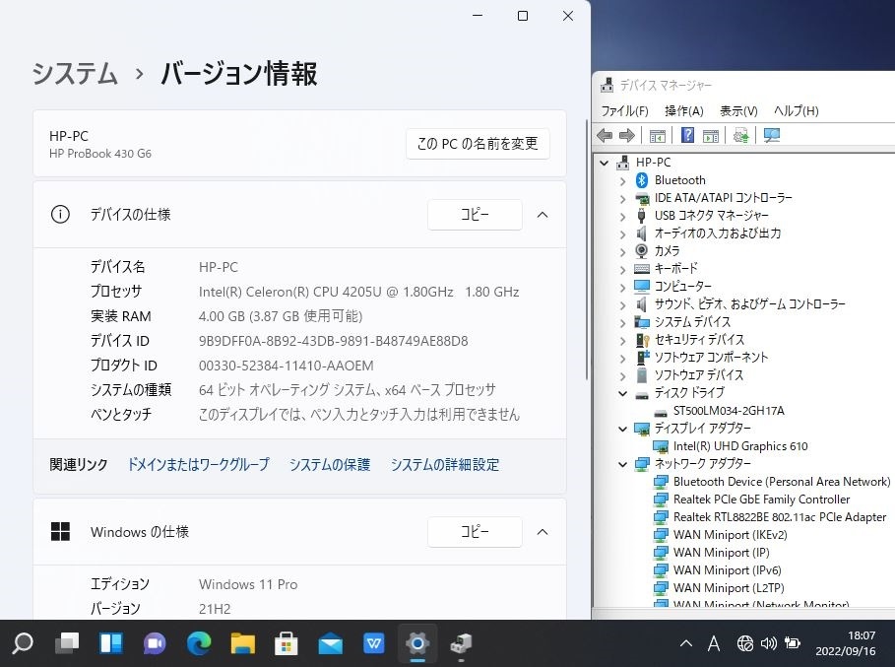Open Widgets from the taskbar

point(110,643)
